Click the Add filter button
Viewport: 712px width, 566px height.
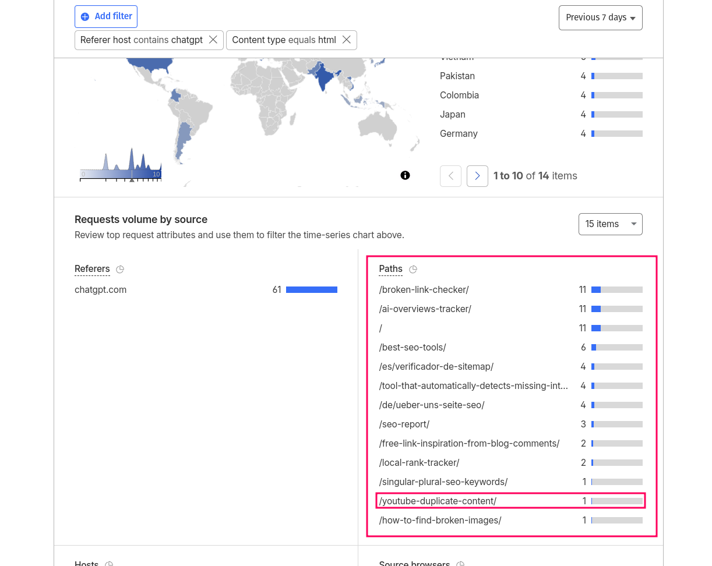(106, 16)
